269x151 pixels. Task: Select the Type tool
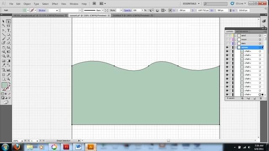pos(8,30)
